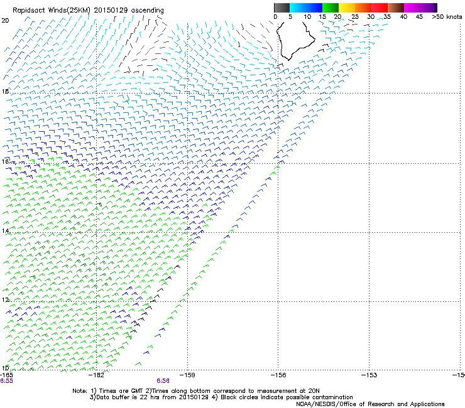Select the red 30-35 knots legend color
The image size is (465, 408).
[380, 8]
